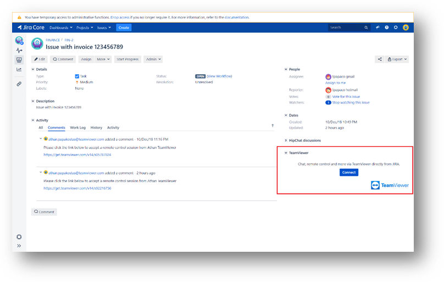The width and height of the screenshot is (444, 282).
Task: Click reporter tpapaco hotmail avatar
Action: pos(328,90)
